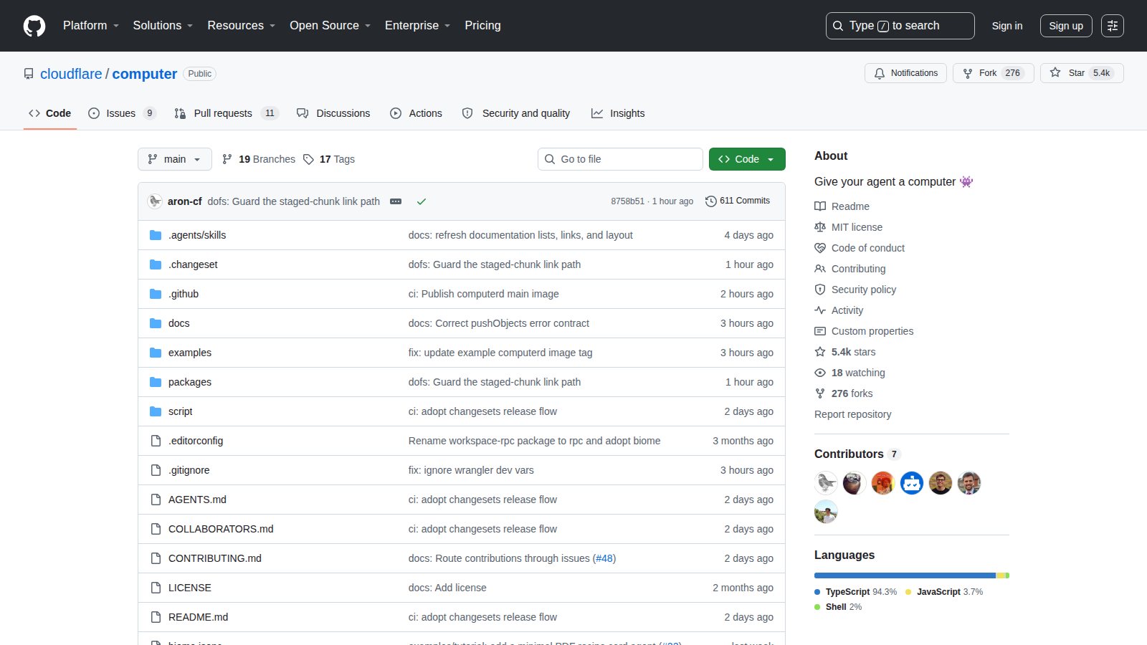
Task: Click the Pricing link in header
Action: coord(482,26)
